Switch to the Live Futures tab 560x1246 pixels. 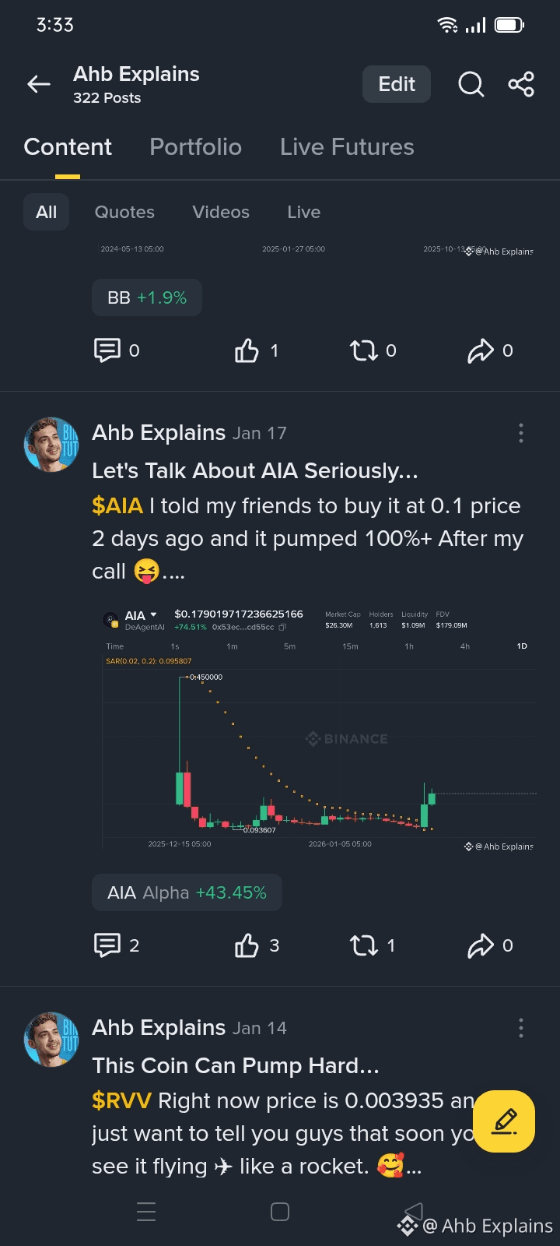coord(347,147)
